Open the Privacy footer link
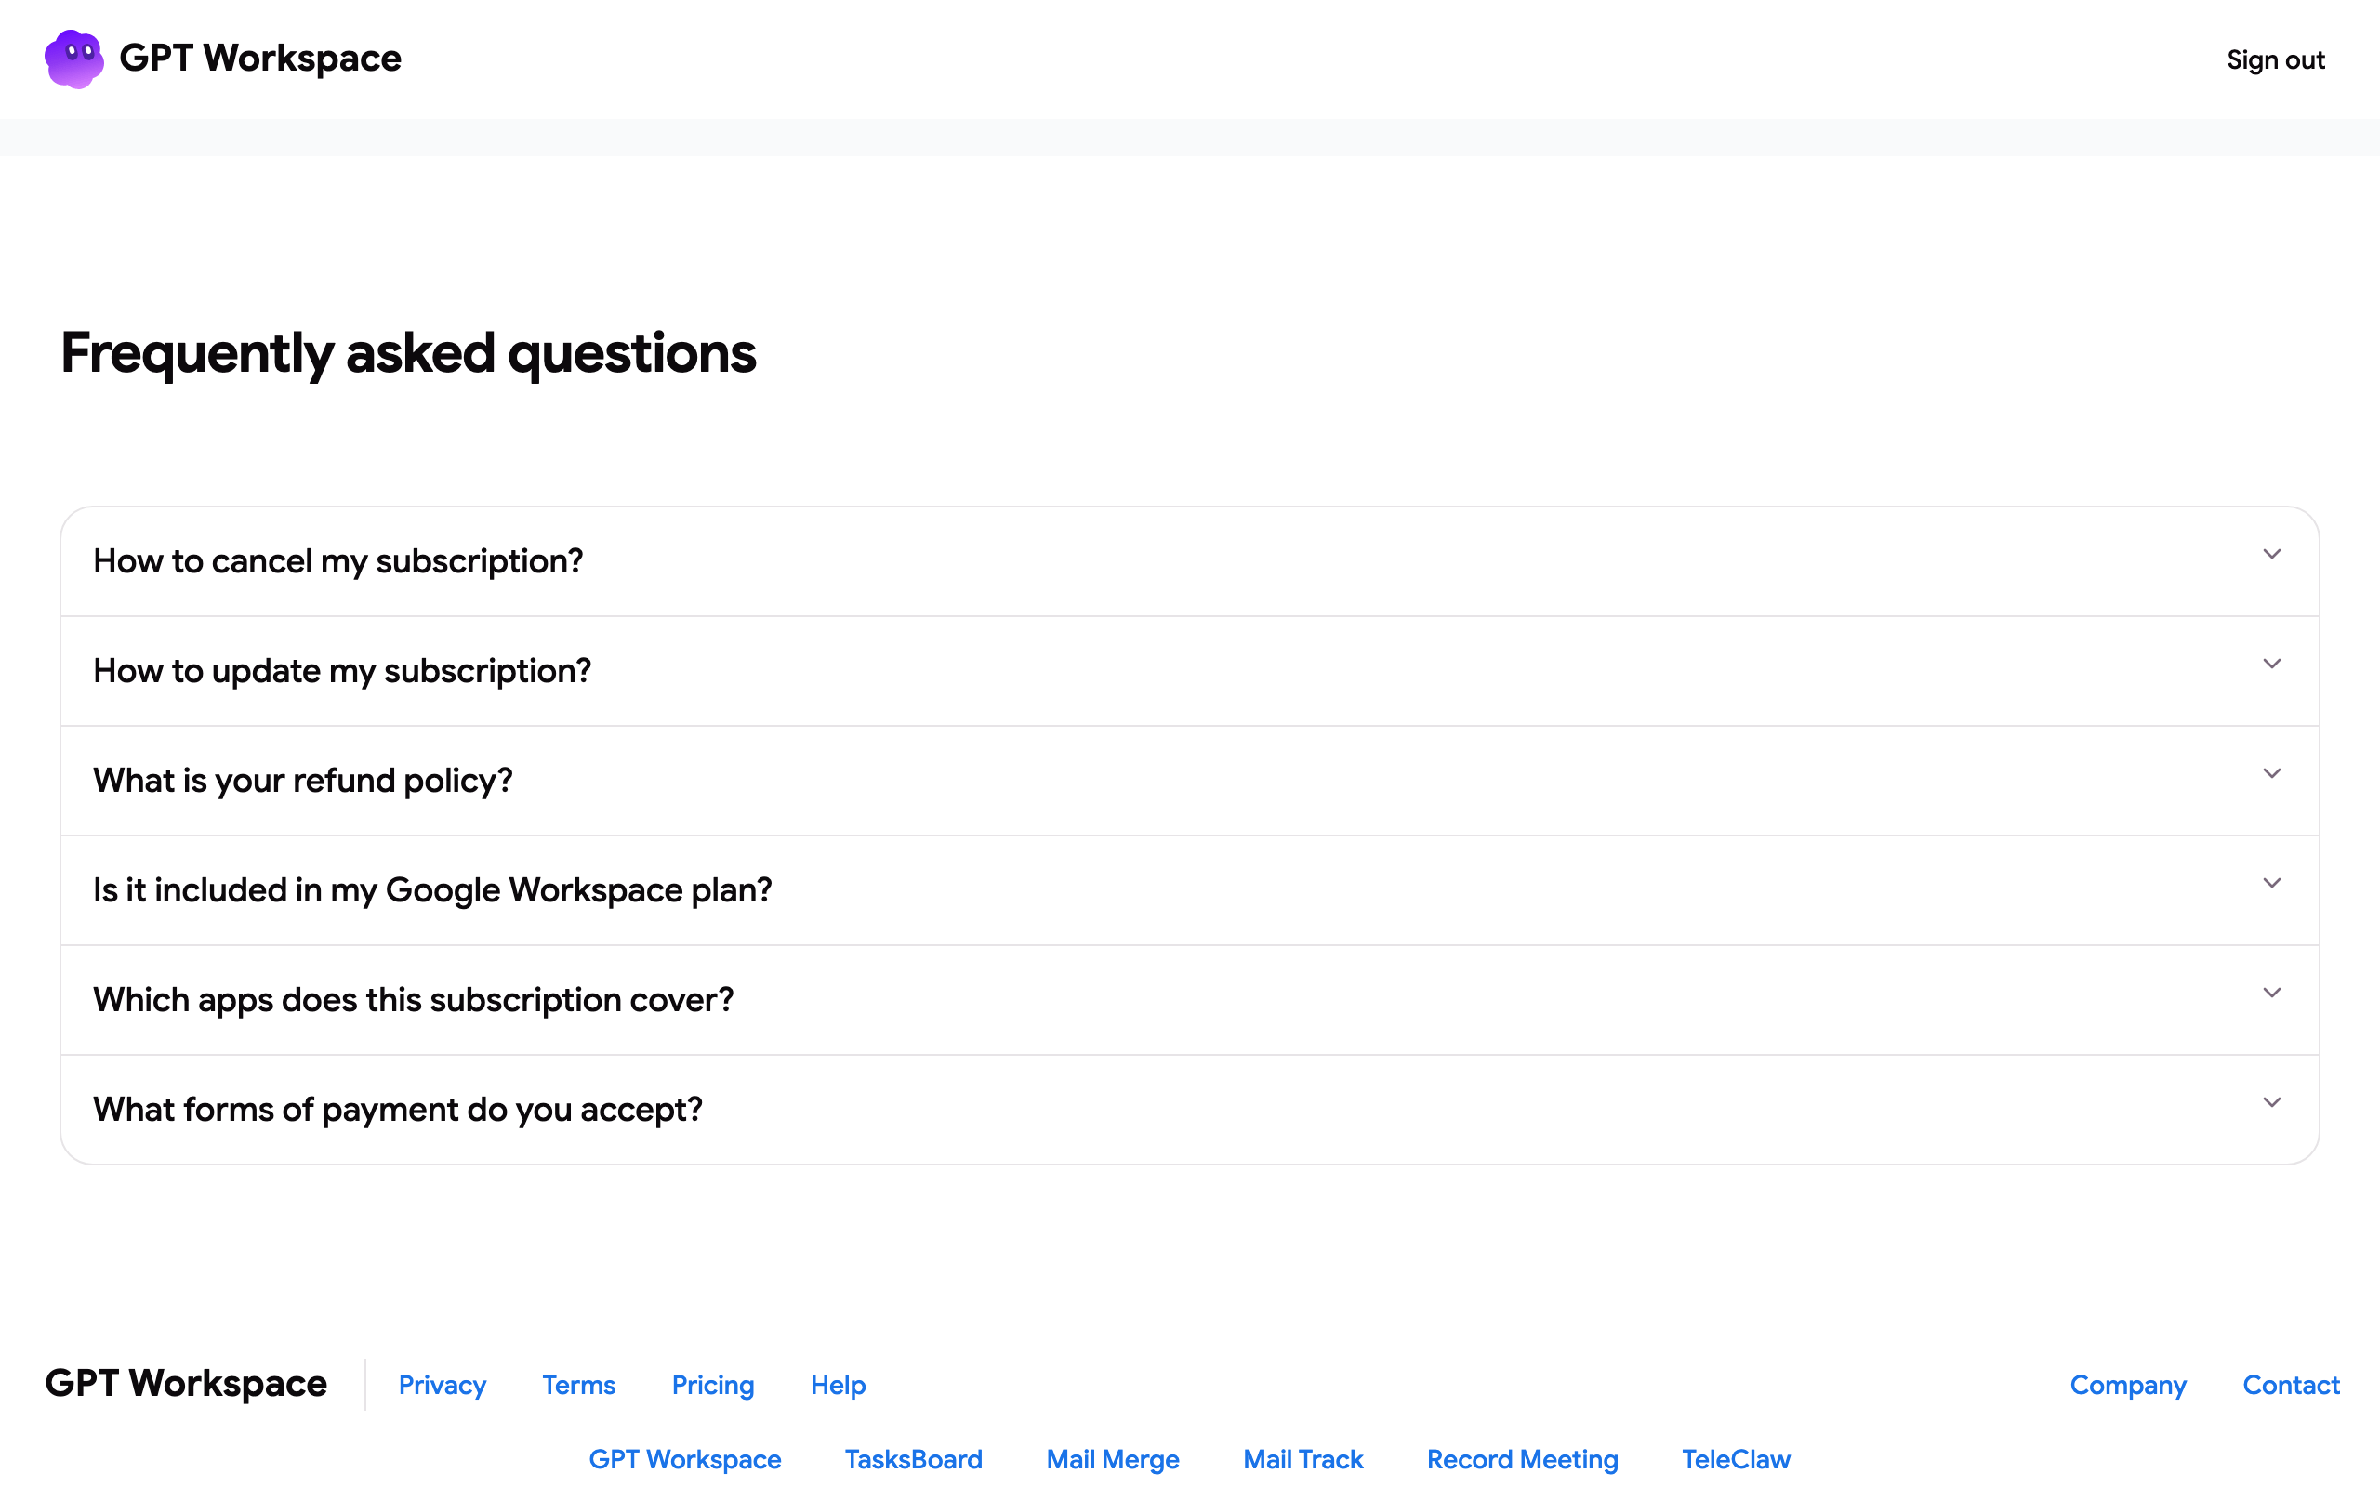Viewport: 2380px width, 1487px height. pyautogui.click(x=443, y=1386)
